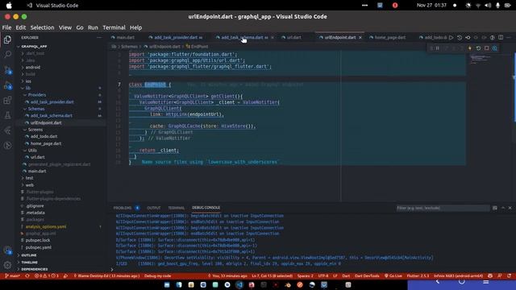Click Go Live in the status bar

[393, 275]
